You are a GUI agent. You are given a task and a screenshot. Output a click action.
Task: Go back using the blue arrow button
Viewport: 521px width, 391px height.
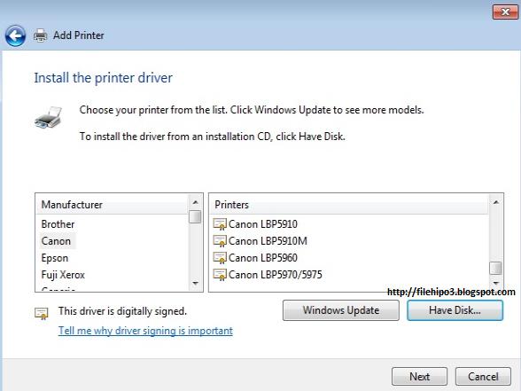coord(15,35)
